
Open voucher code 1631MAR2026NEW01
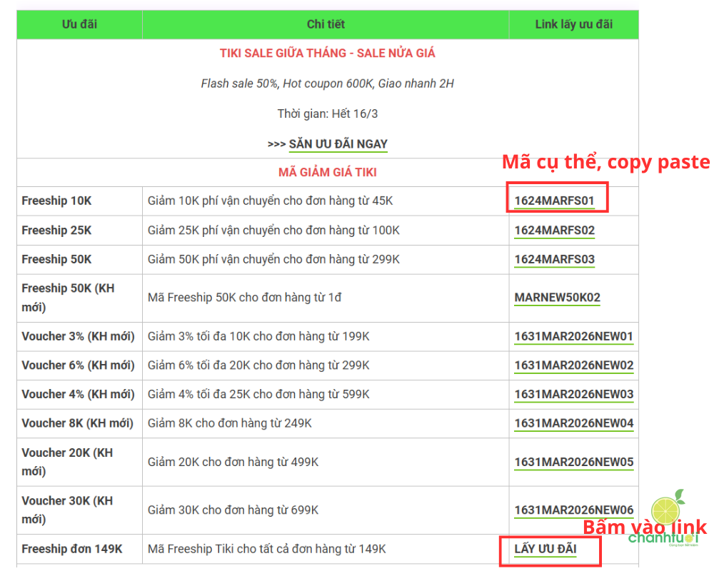tap(573, 336)
